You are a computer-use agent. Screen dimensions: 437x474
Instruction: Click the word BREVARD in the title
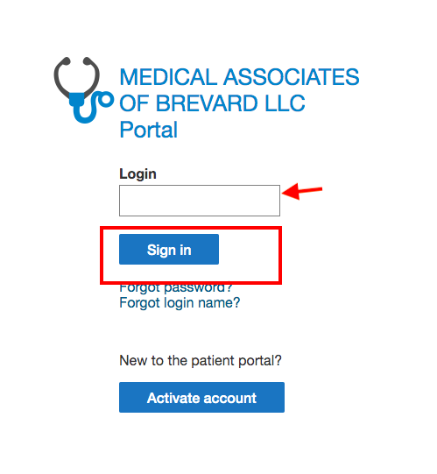pyautogui.click(x=207, y=103)
